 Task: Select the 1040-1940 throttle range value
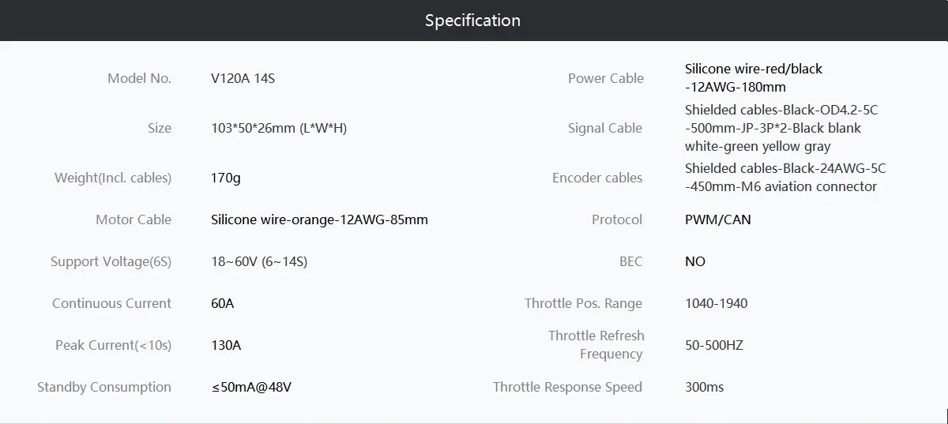click(x=717, y=303)
